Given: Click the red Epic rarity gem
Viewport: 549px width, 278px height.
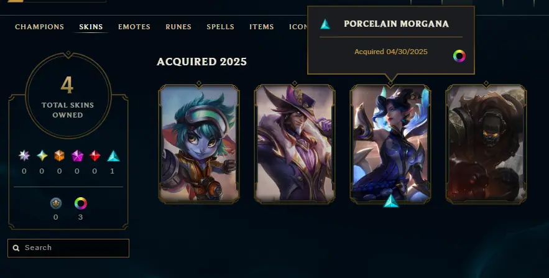Looking at the screenshot, I should [95, 155].
